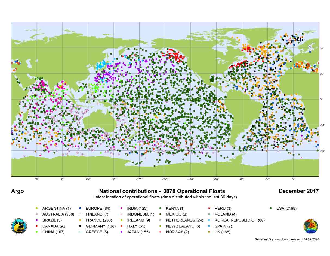Screen dimensions: 330x256
Task: Click the bright green dot beside CHINA
Action: coord(37,232)
